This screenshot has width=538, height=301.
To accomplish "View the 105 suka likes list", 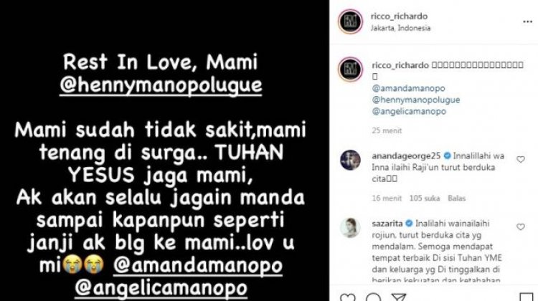I will click(425, 198).
